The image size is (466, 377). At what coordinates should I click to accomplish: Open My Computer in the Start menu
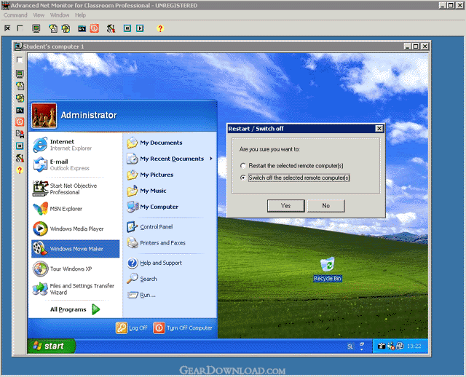coord(170,207)
